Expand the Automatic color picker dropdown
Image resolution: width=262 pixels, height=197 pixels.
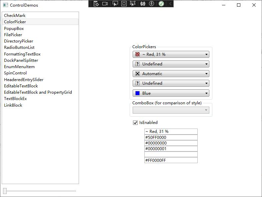point(171,74)
